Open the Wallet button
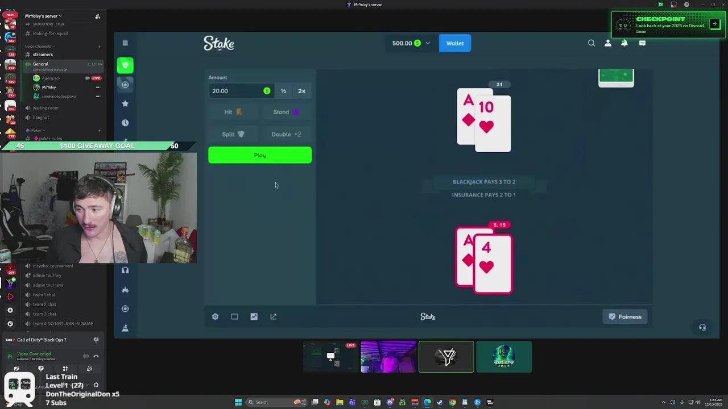 454,43
